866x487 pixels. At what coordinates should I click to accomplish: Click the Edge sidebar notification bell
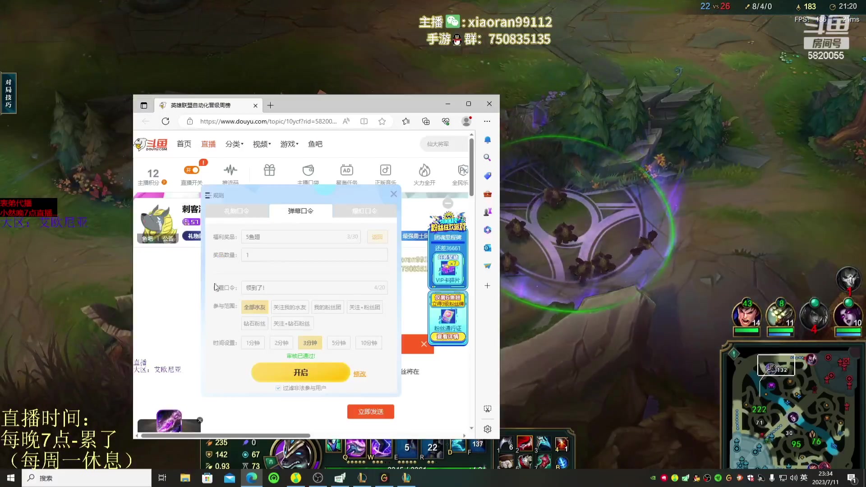coord(488,140)
